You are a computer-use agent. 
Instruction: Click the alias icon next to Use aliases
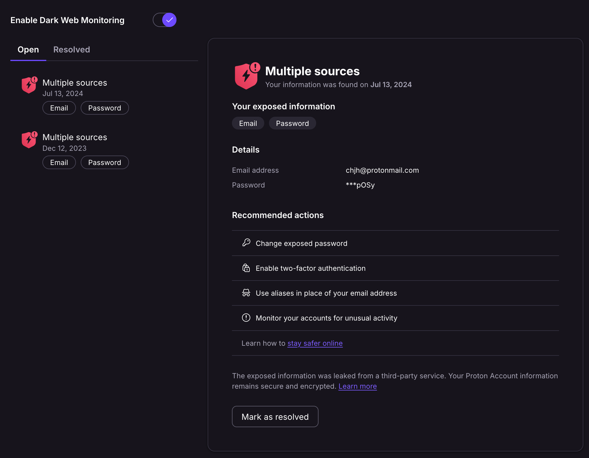[x=246, y=293]
